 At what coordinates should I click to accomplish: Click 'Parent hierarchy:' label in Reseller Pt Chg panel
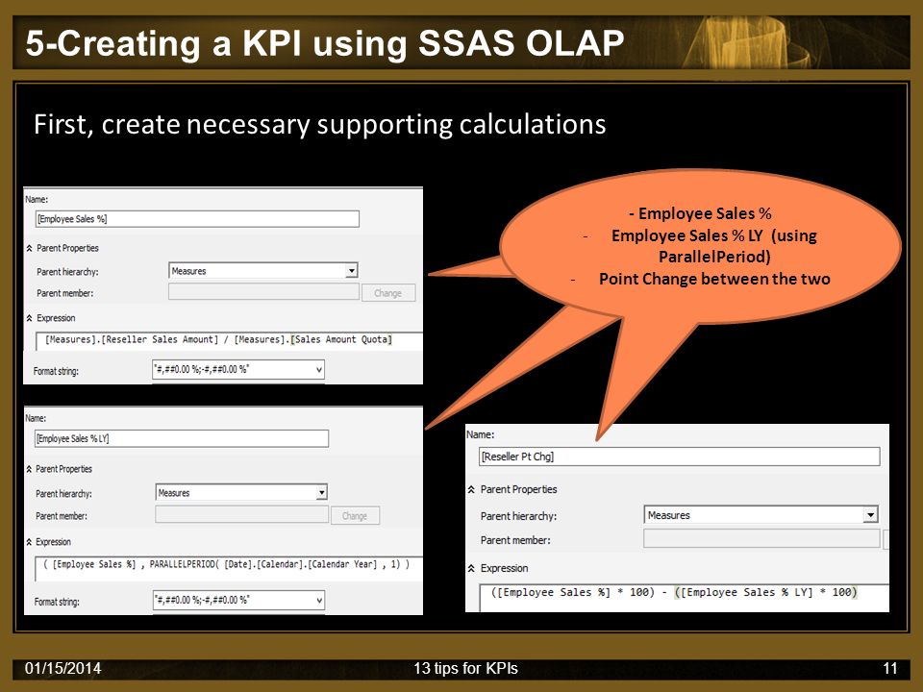click(x=518, y=516)
